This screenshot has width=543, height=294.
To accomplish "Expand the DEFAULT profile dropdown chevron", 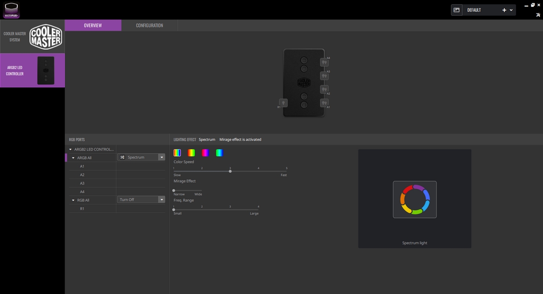I will tap(511, 10).
